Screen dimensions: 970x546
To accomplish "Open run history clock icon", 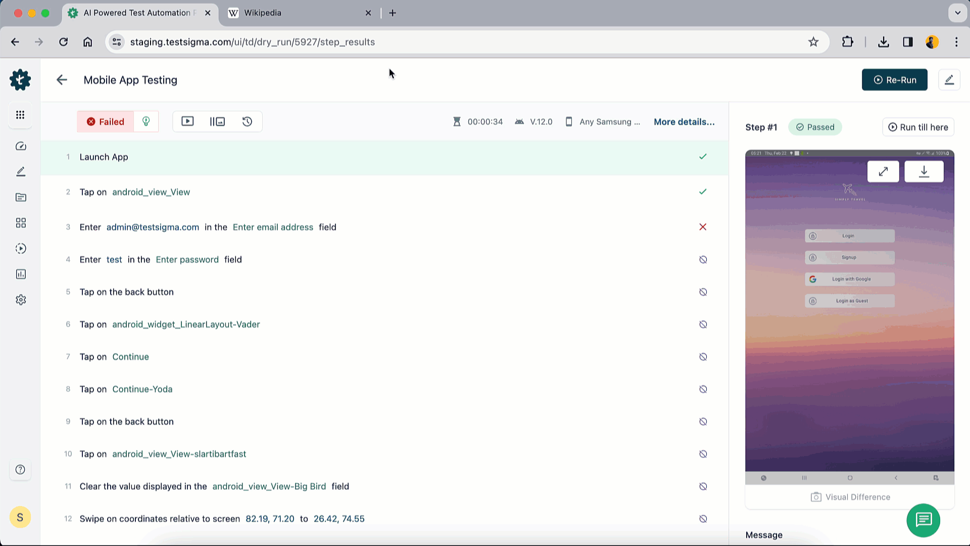I will tap(247, 121).
